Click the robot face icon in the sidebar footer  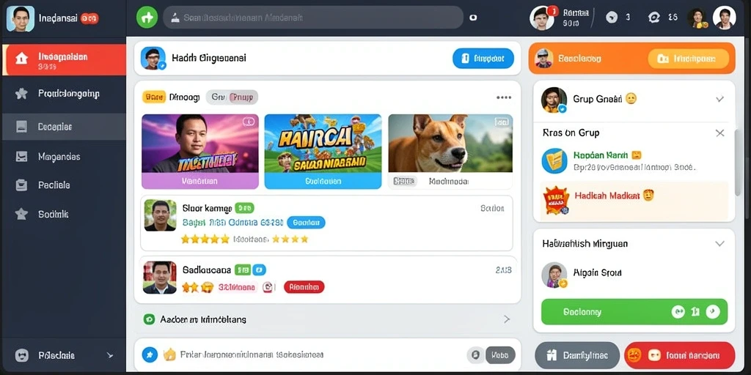click(x=21, y=355)
